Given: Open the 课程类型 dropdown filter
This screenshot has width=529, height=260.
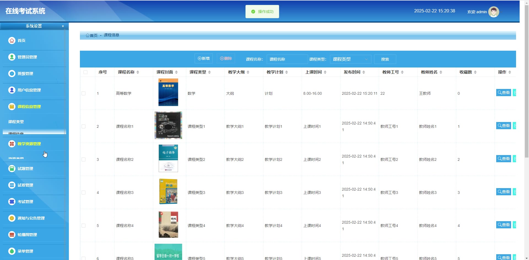Looking at the screenshot, I should tap(350, 59).
